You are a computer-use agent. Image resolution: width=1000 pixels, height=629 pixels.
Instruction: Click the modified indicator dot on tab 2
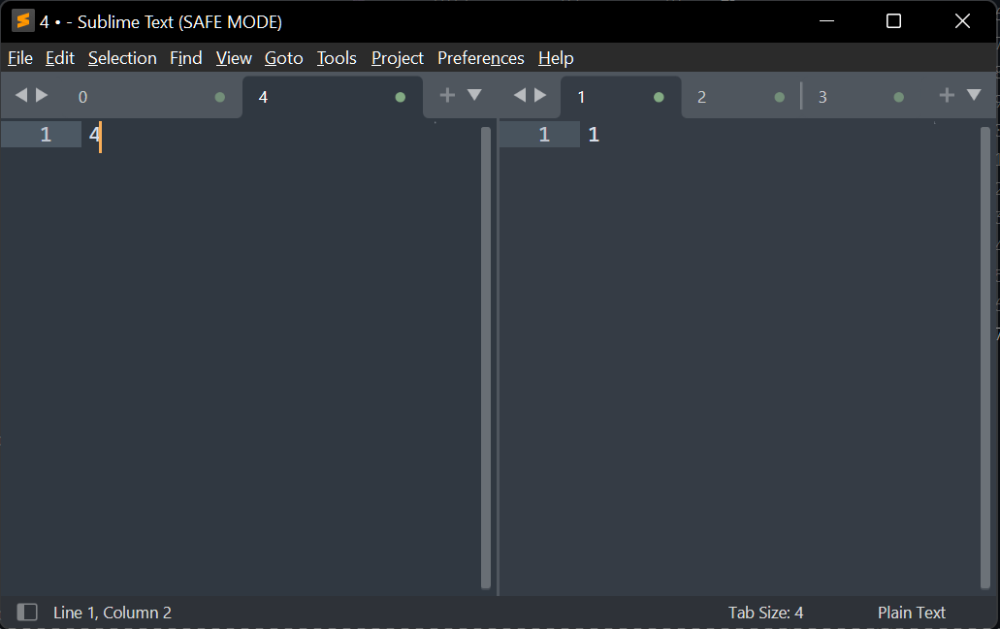779,96
